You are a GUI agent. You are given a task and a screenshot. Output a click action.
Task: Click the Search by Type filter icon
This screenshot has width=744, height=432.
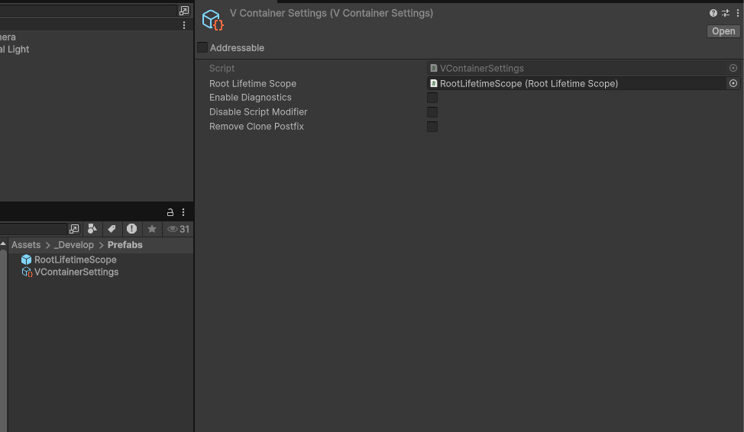(92, 229)
